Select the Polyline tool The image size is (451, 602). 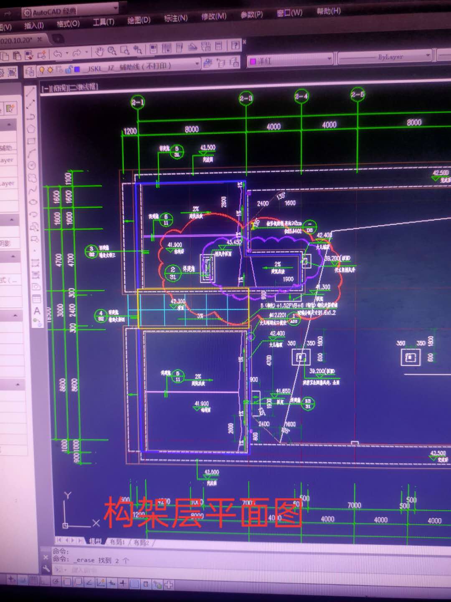pos(30,117)
